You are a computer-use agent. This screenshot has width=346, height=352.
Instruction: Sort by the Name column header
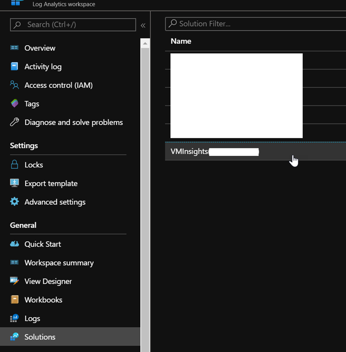(181, 41)
